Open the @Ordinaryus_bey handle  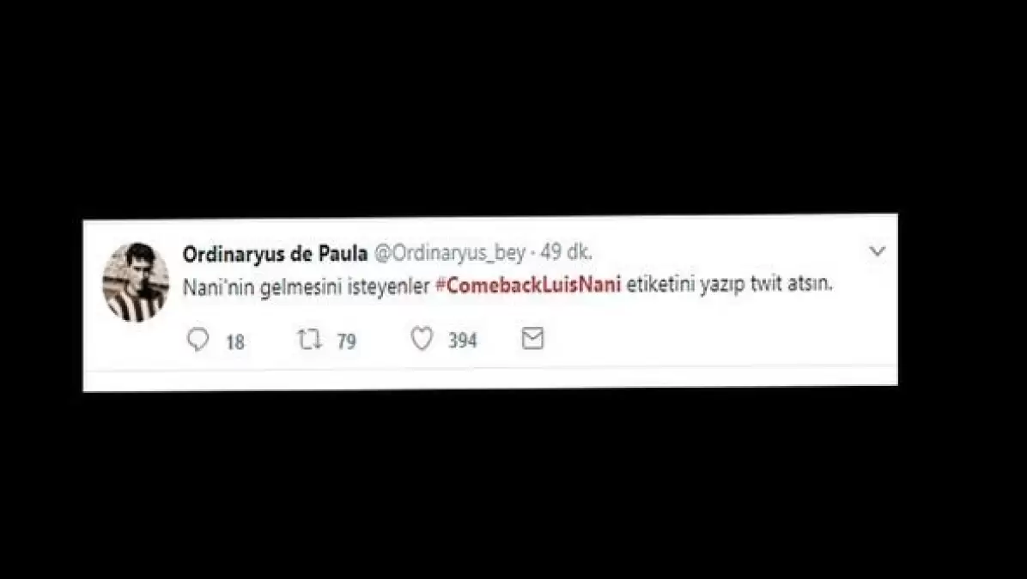pyautogui.click(x=449, y=255)
